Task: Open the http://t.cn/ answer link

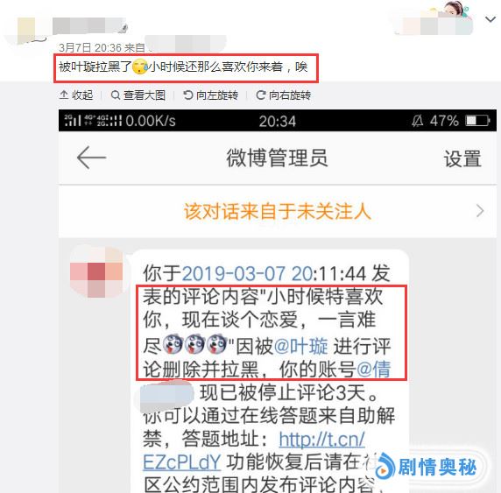Action: 321,440
